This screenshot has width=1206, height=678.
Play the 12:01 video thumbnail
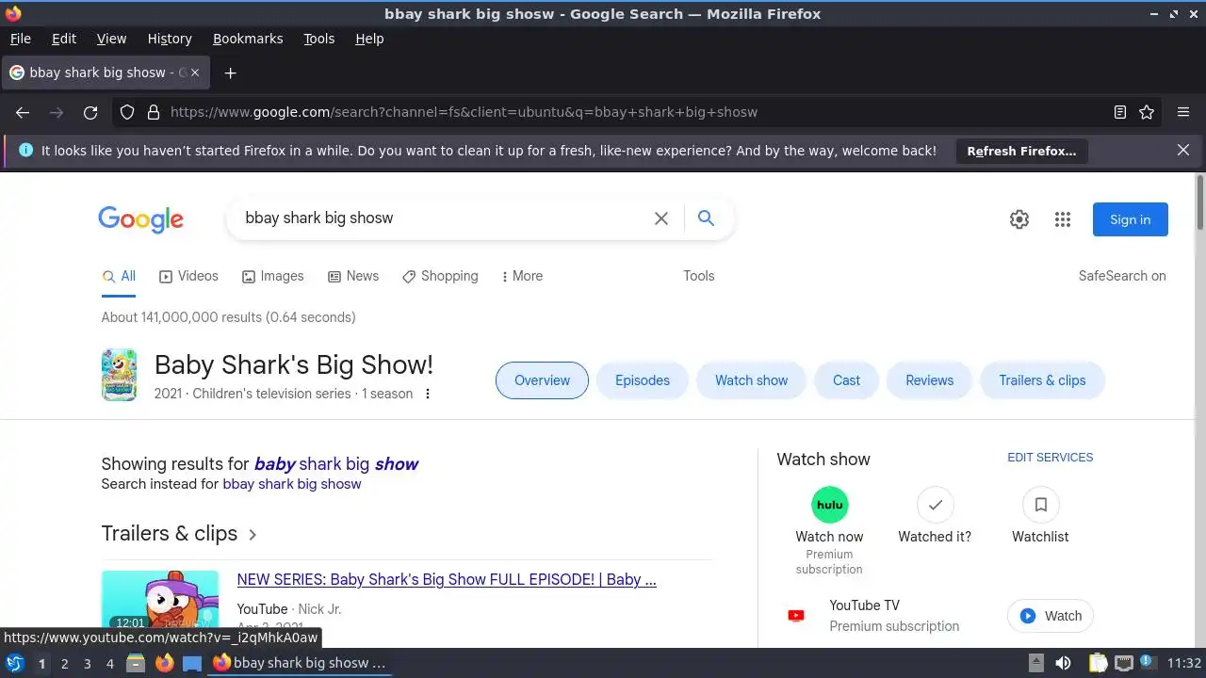pos(160,600)
